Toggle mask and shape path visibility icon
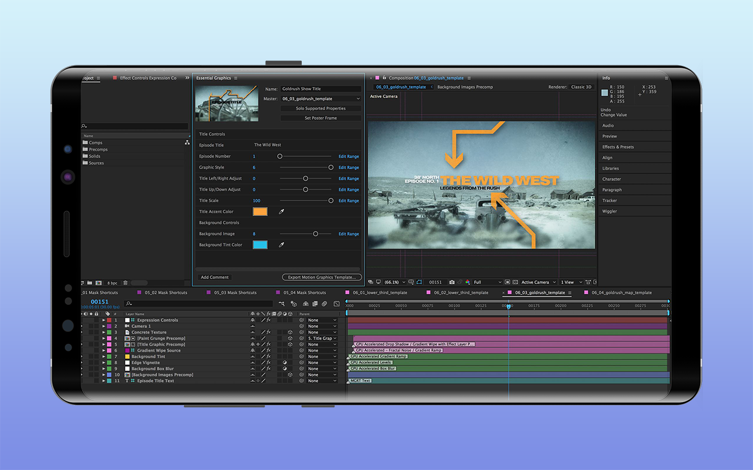This screenshot has height=470, width=753. click(x=419, y=282)
